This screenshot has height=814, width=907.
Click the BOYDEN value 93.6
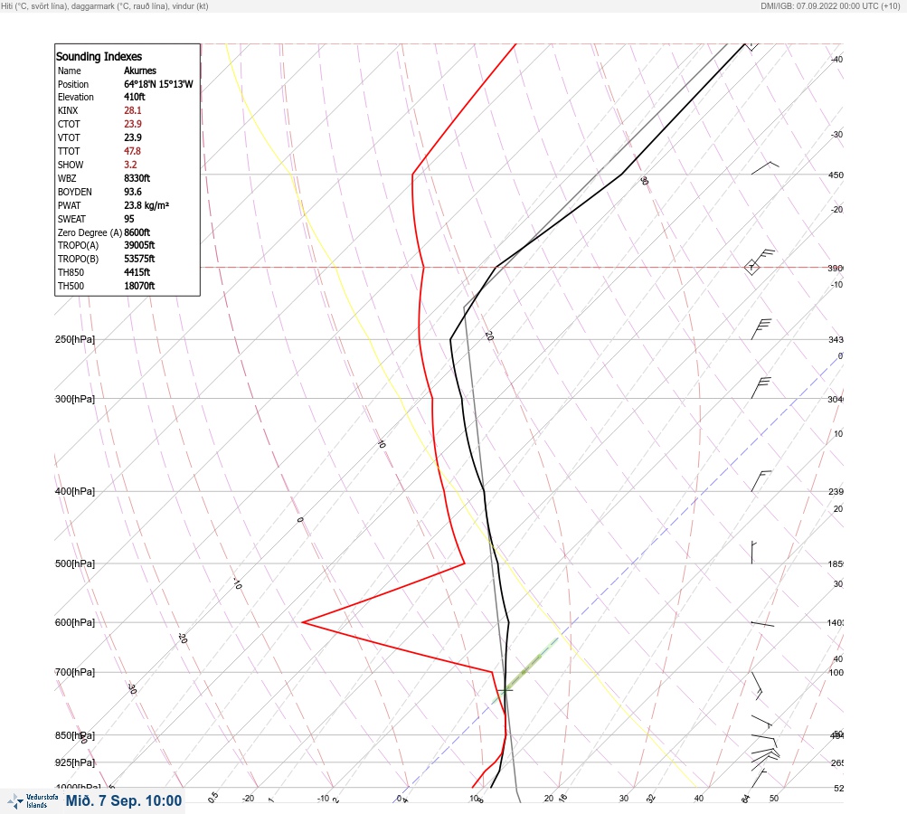(x=132, y=192)
